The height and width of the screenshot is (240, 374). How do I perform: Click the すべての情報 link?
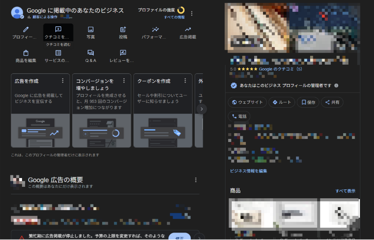click(x=174, y=17)
